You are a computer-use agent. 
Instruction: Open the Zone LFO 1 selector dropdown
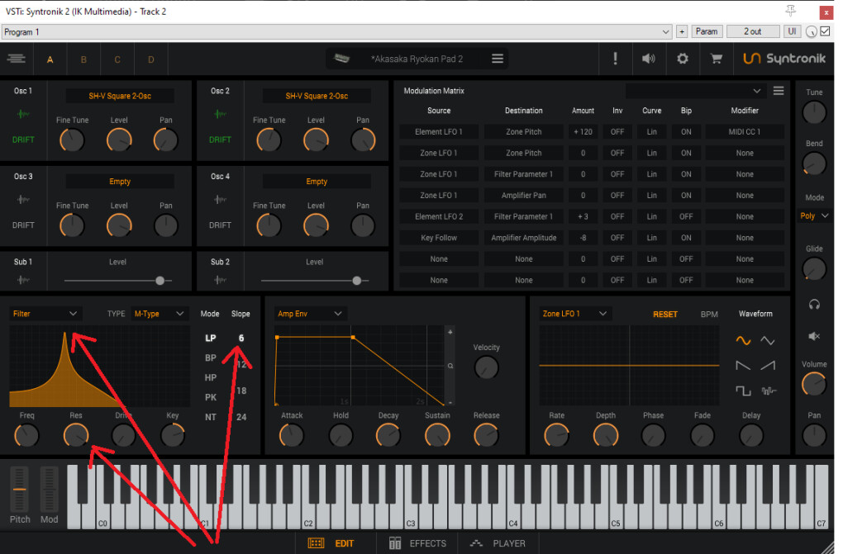(x=574, y=313)
